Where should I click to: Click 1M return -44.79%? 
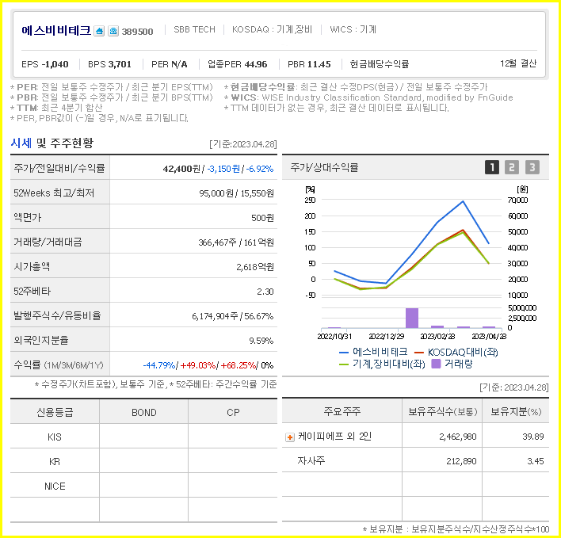pyautogui.click(x=158, y=365)
